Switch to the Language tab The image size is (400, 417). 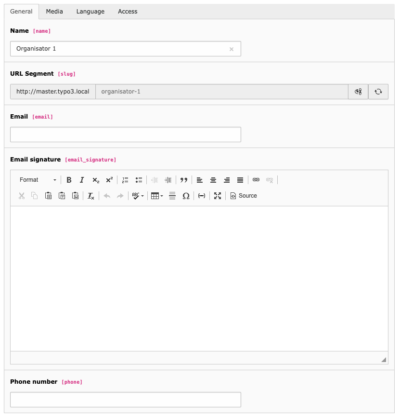pos(90,12)
